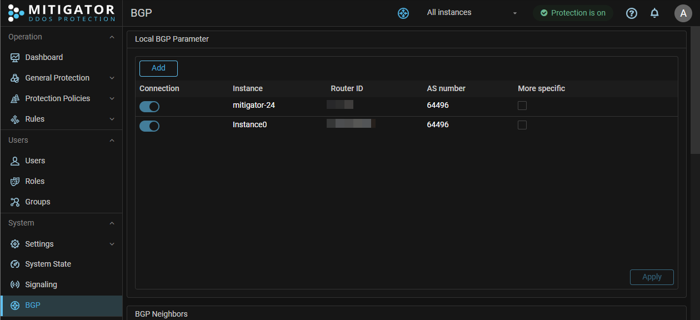Expand the Settings submenu chevron
The height and width of the screenshot is (320, 700).
coord(112,244)
